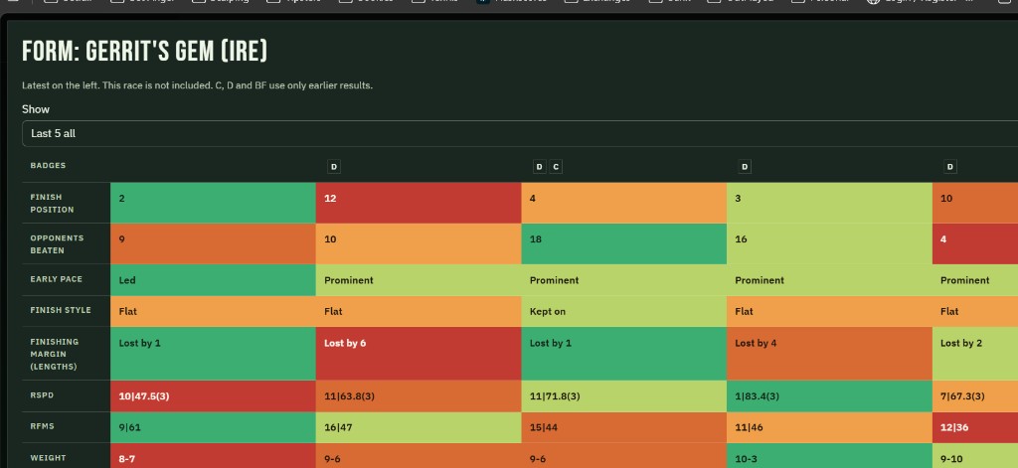Screen dimensions: 1018x468
Task: Click opponents beaten cell showing 10
Action: coord(419,243)
